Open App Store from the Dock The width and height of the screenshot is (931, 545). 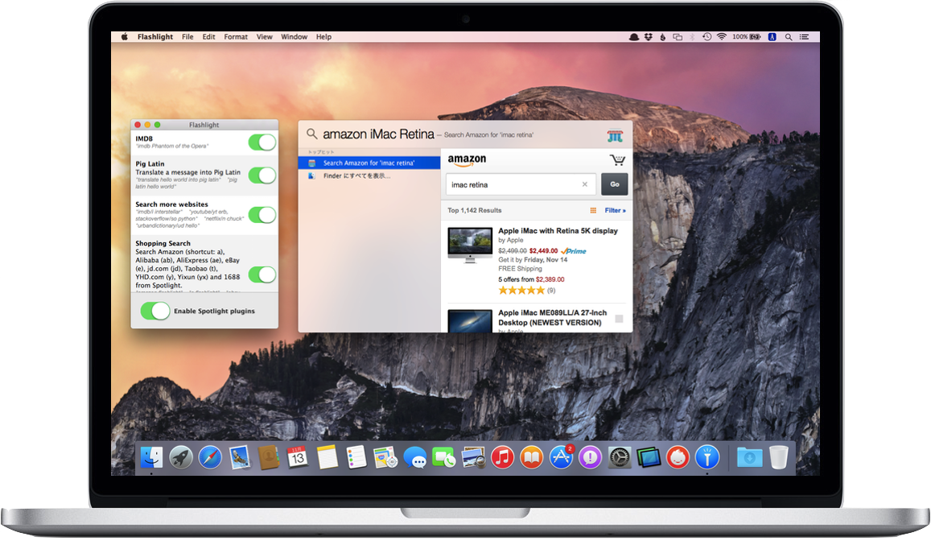tap(561, 457)
